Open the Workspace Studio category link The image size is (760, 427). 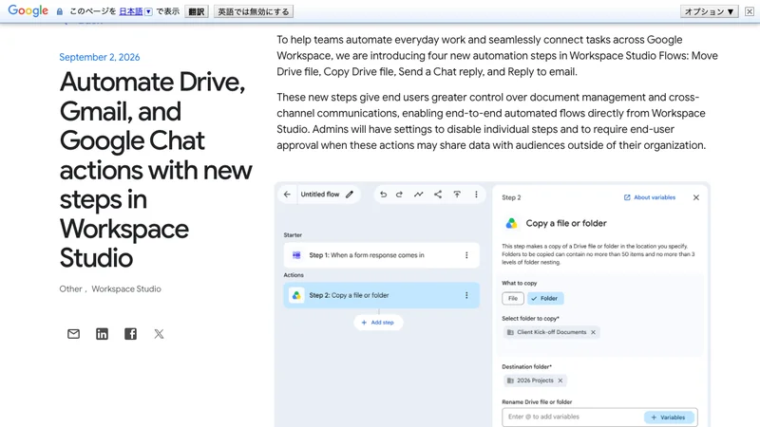pos(126,289)
